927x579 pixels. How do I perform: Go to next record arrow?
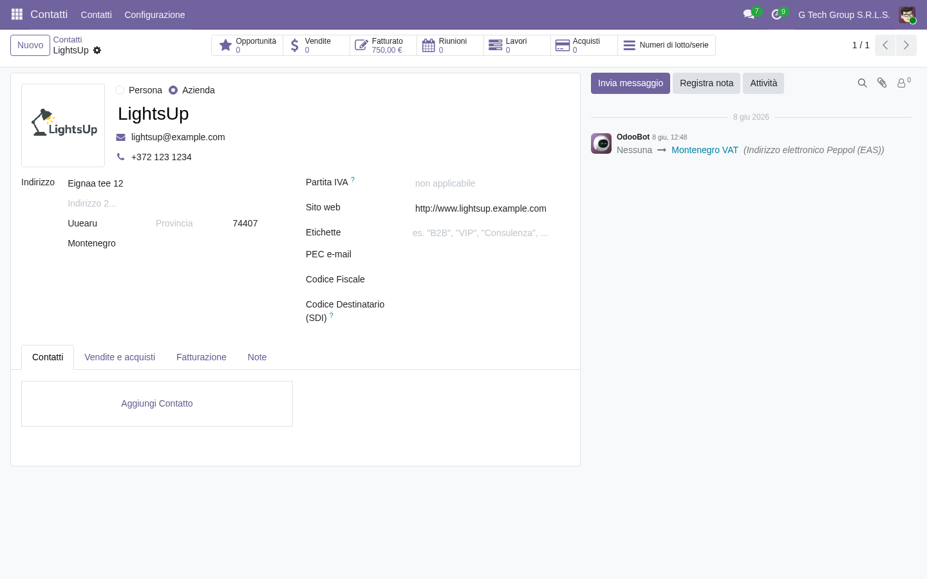[906, 45]
